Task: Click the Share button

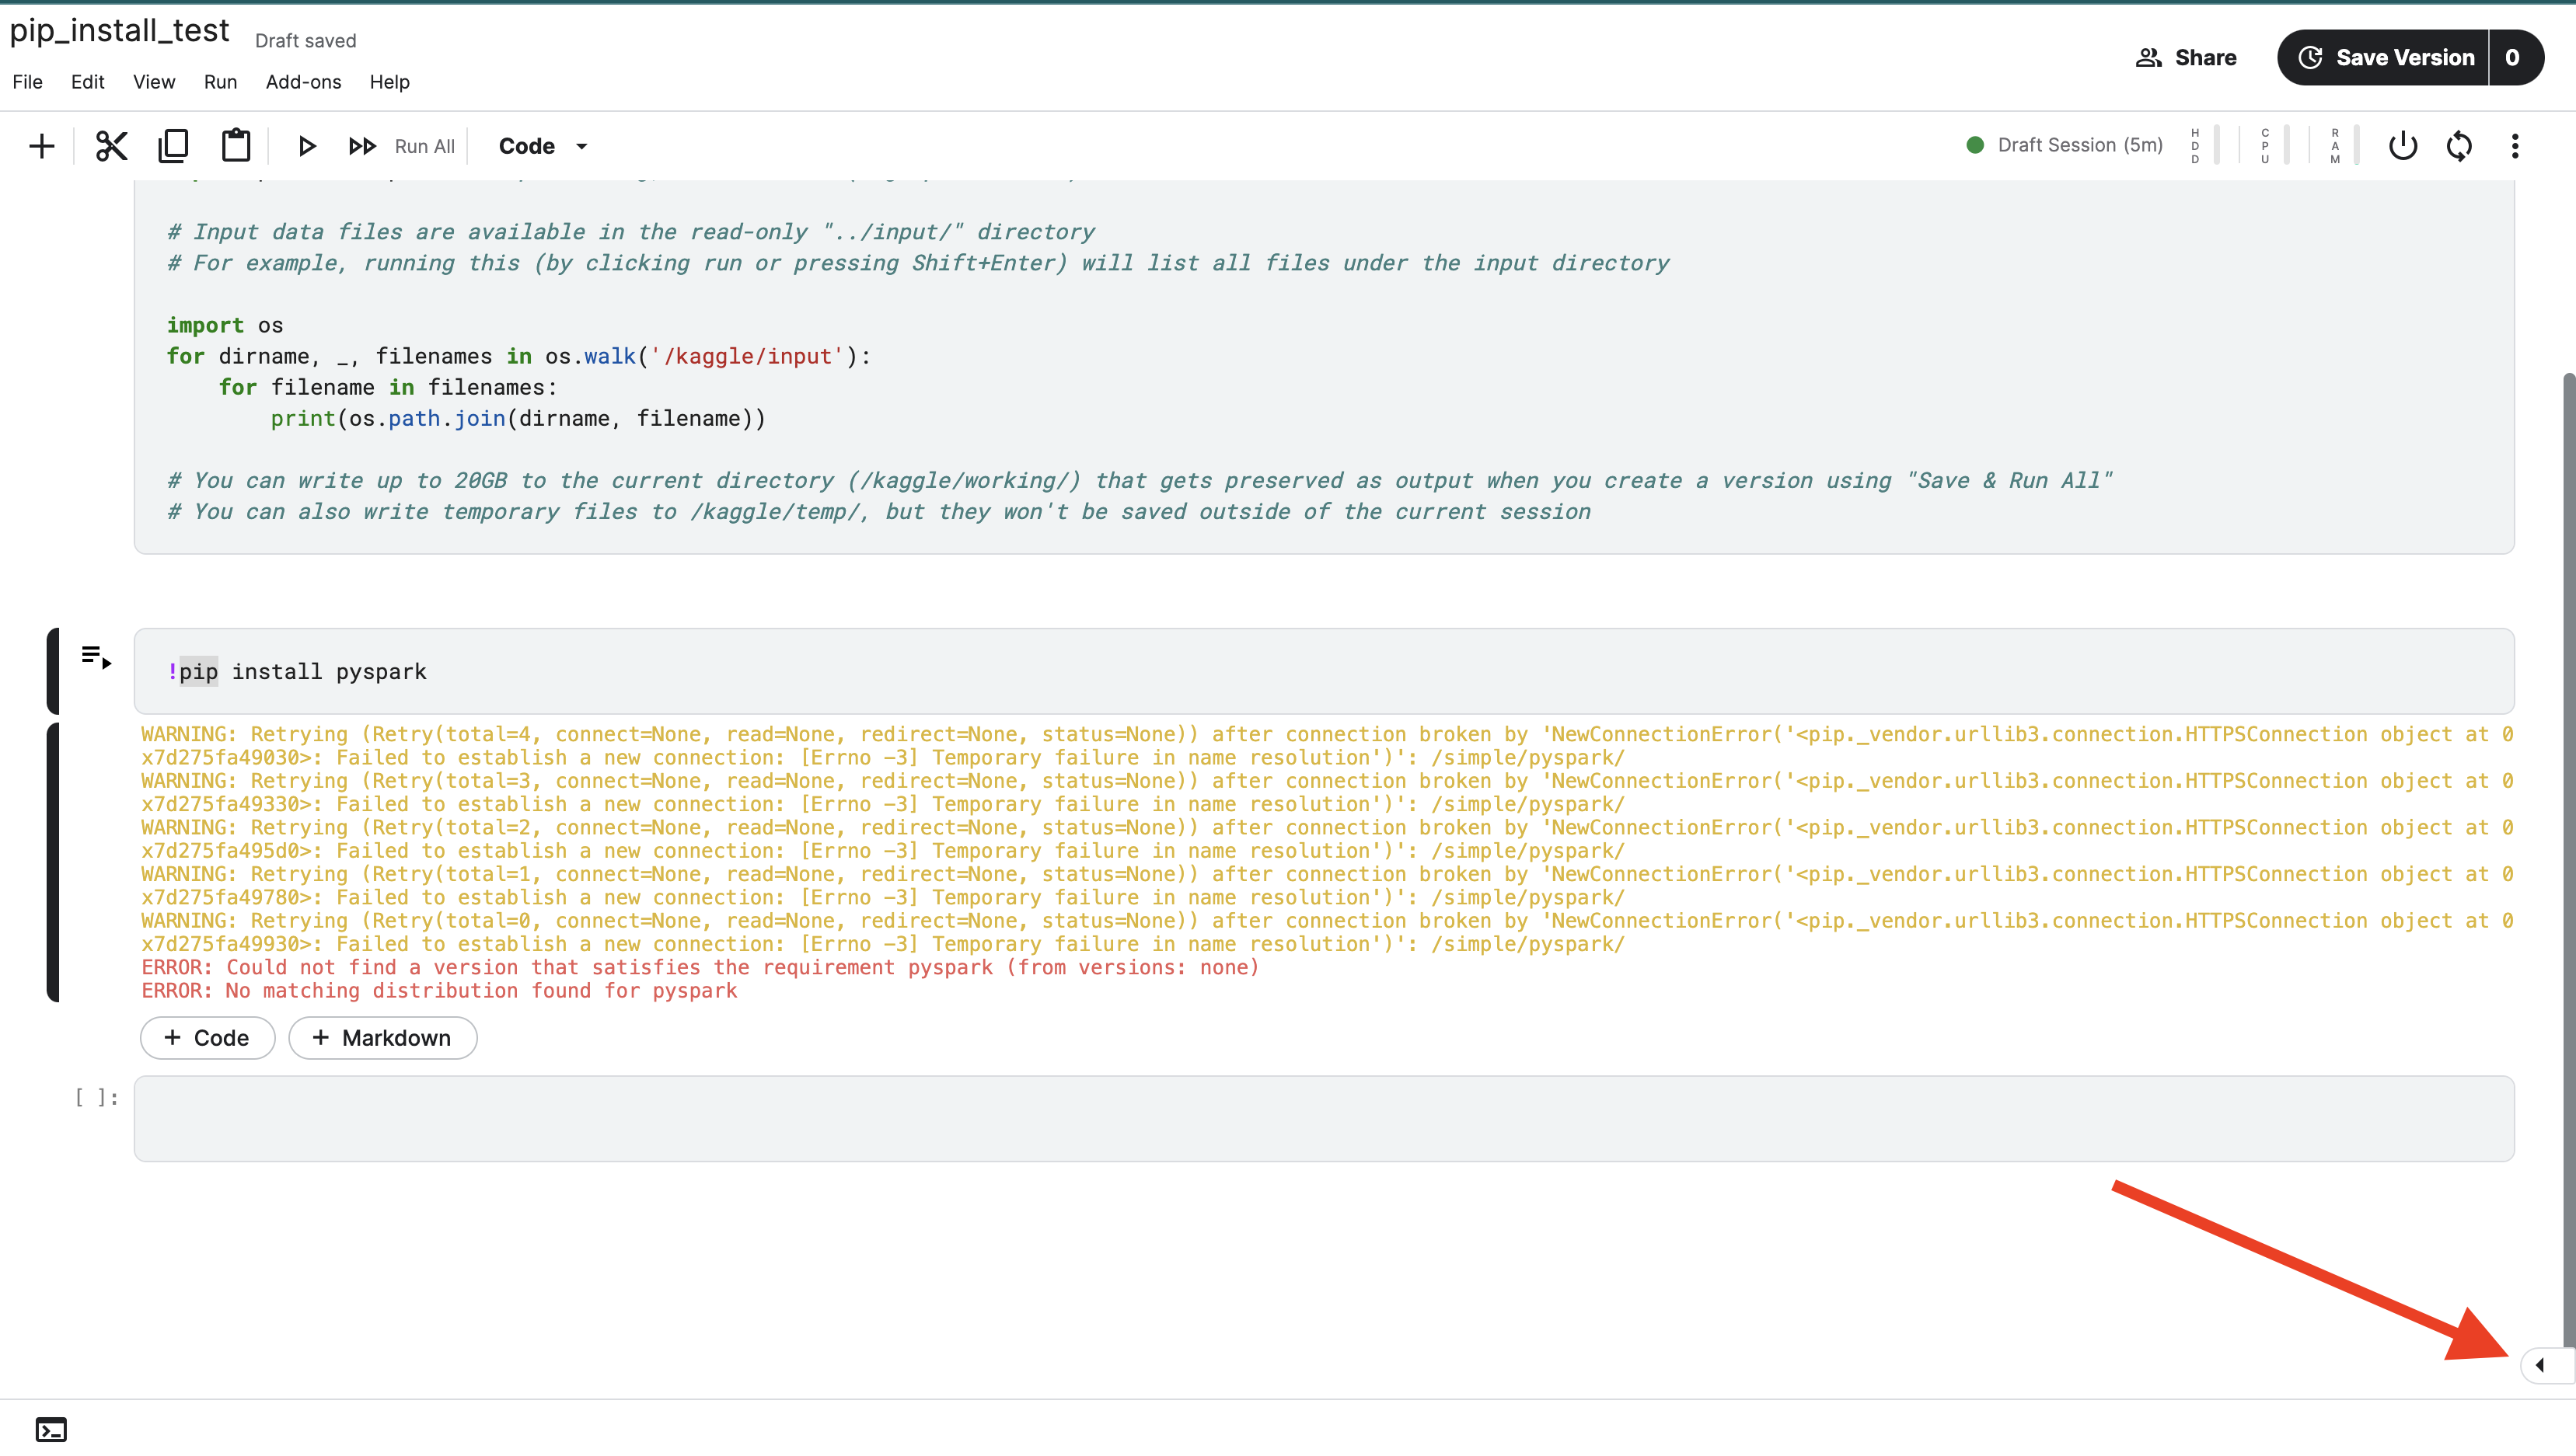Action: pos(2186,58)
